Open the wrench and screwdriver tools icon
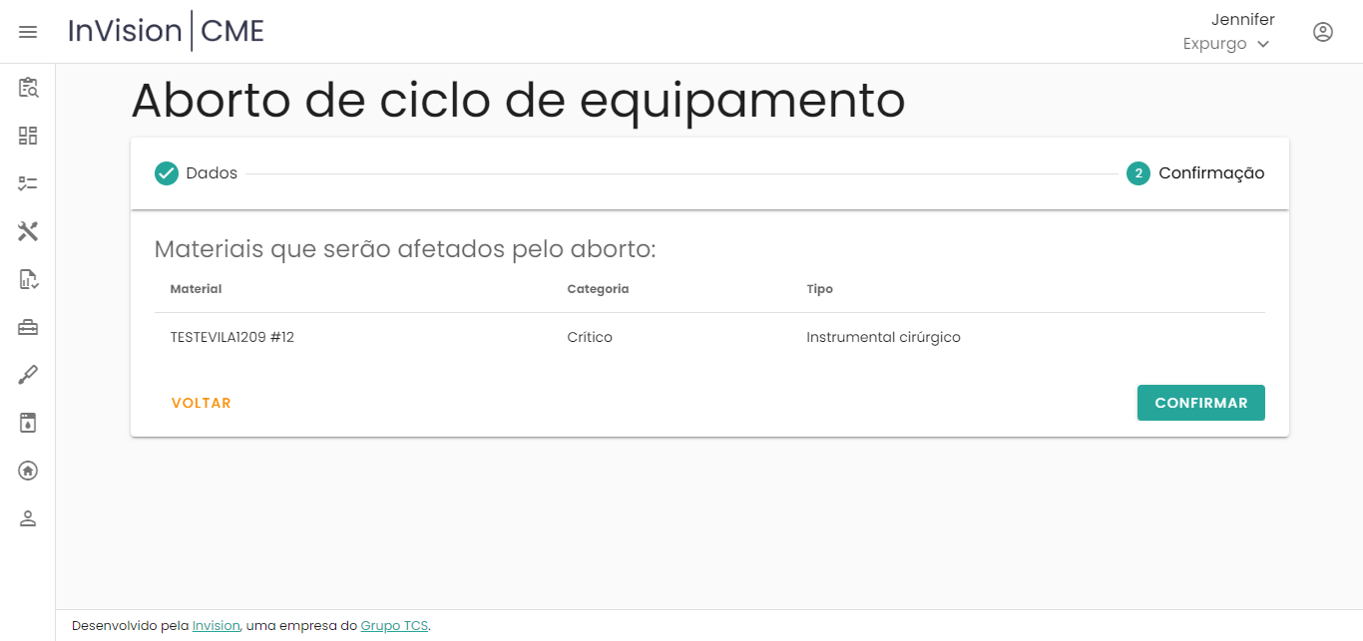The height and width of the screenshot is (641, 1363). 28,231
